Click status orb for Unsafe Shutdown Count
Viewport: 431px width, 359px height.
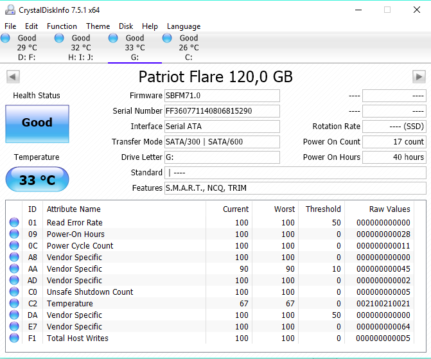point(14,292)
